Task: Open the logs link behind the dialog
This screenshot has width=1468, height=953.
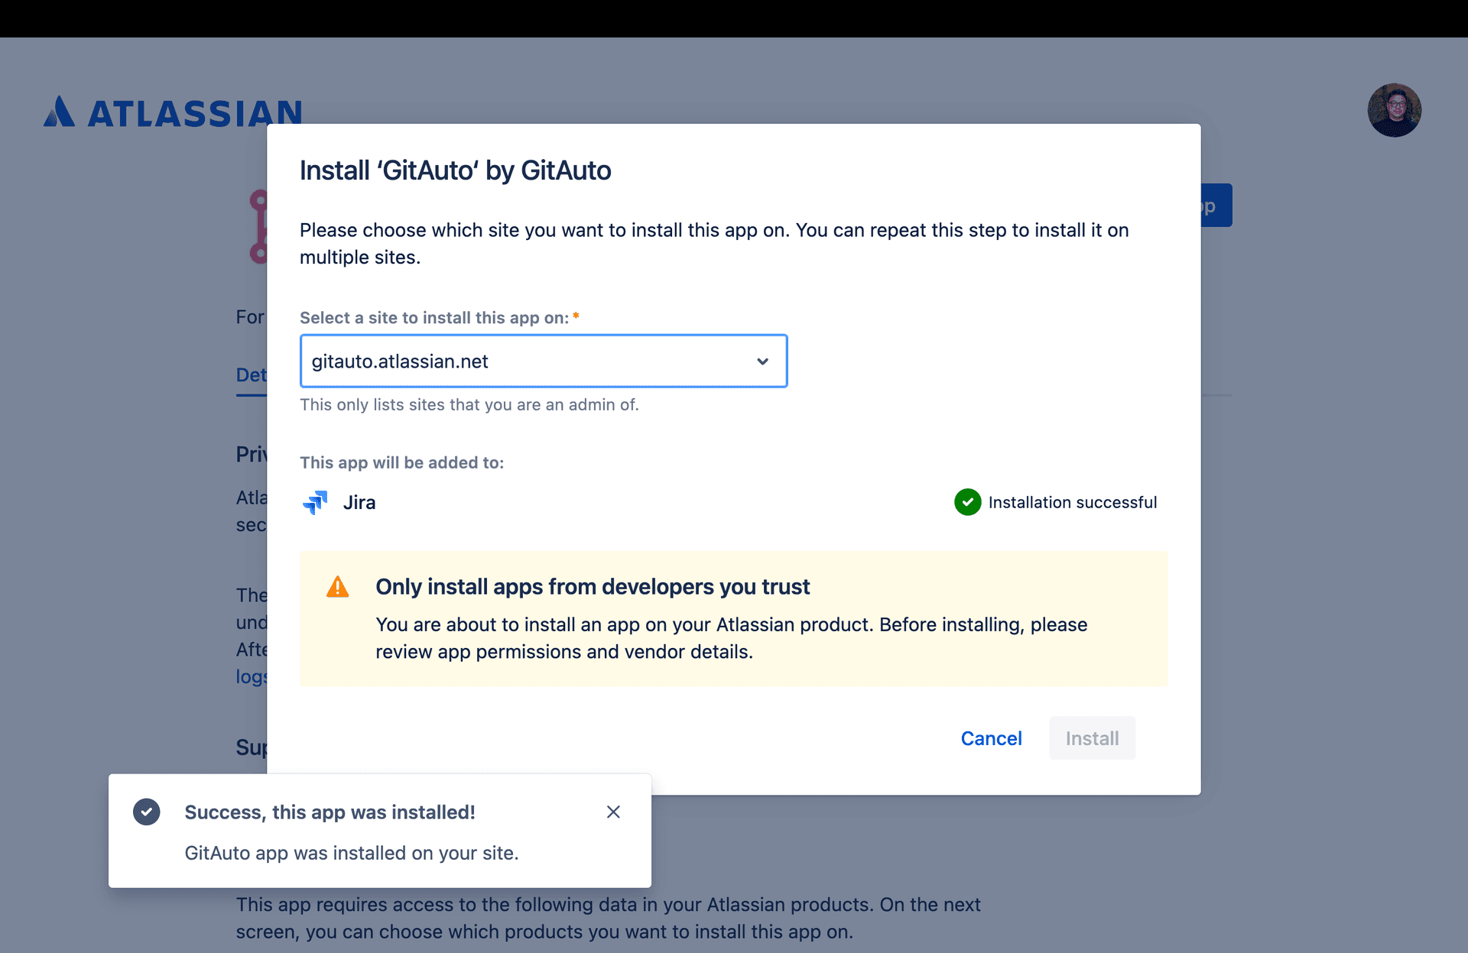Action: pyautogui.click(x=251, y=677)
